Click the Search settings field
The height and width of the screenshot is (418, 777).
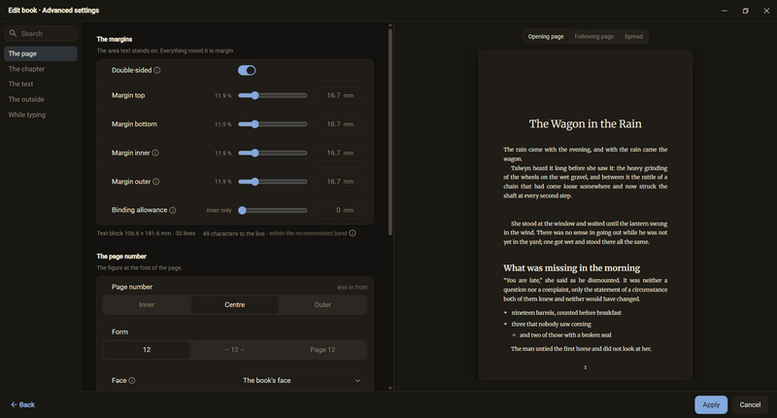click(x=41, y=34)
